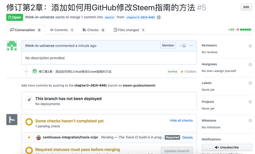Switch to the Commits tab
Viewport: 255px width, 154px height.
coord(62,30)
